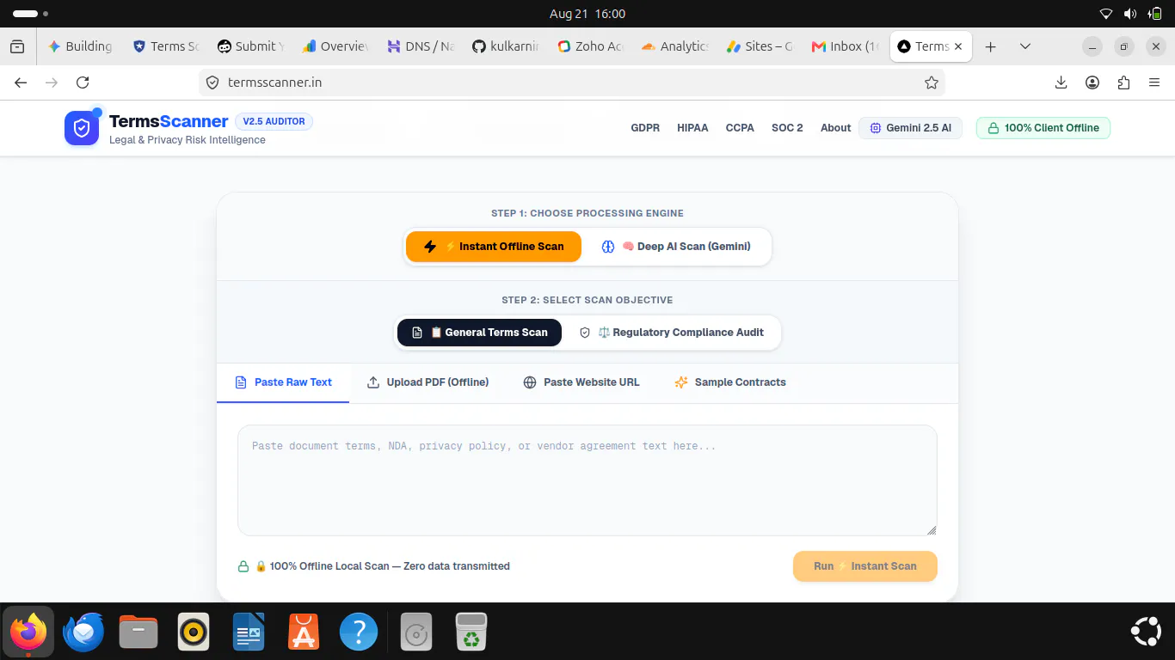This screenshot has height=660, width=1175.
Task: Open Firefox from the Ubuntu dock
Action: pos(28,632)
